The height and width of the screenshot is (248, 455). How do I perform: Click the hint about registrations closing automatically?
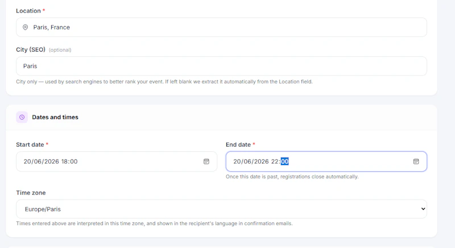(292, 177)
